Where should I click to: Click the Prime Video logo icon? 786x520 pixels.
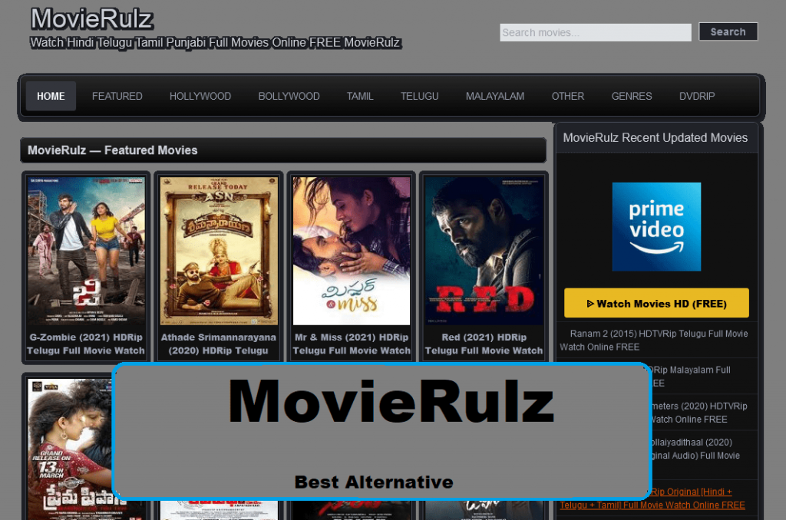tap(656, 226)
